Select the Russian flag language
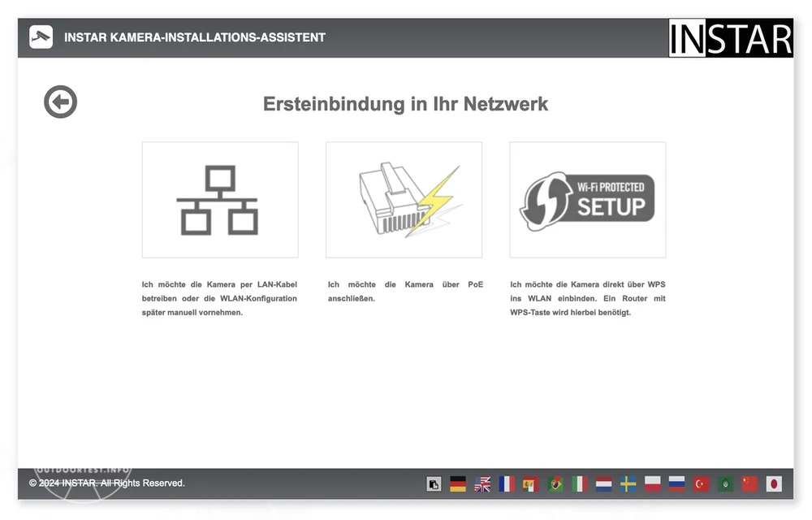 coord(676,484)
